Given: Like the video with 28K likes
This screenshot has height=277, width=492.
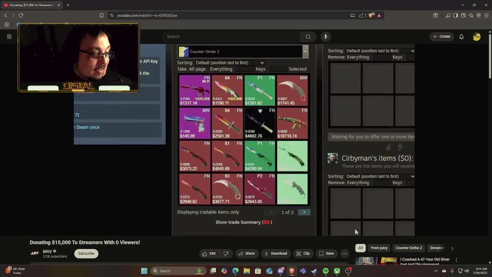Looking at the screenshot, I should (x=209, y=254).
